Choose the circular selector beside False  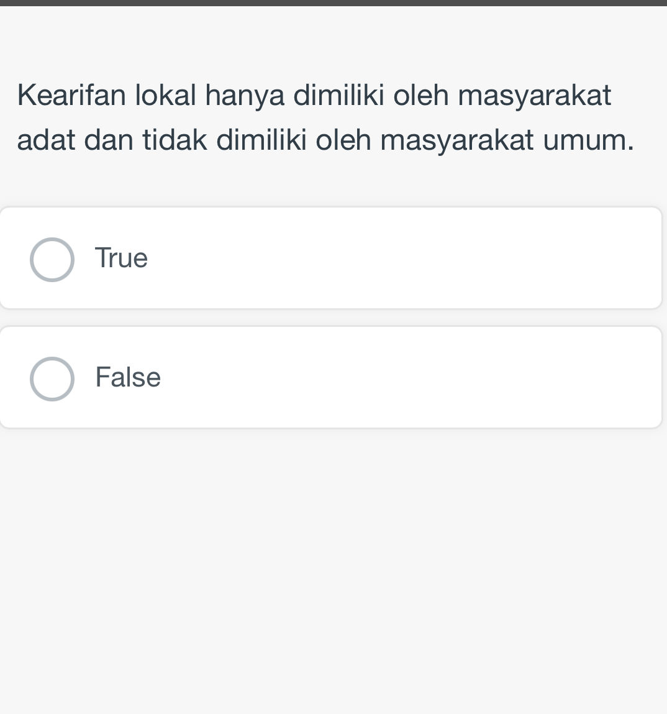[52, 378]
